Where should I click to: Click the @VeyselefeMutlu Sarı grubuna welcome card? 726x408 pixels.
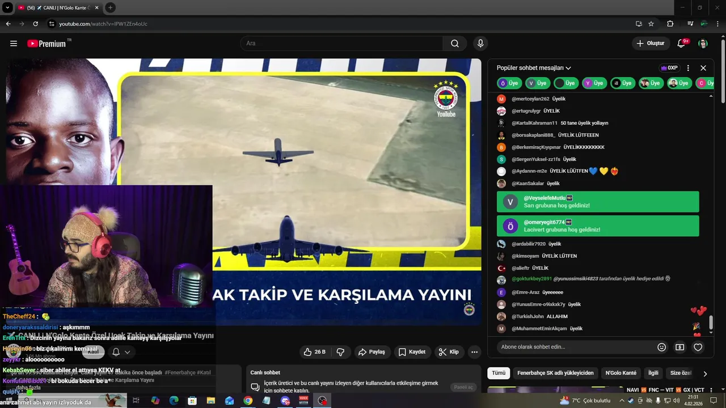pyautogui.click(x=598, y=202)
